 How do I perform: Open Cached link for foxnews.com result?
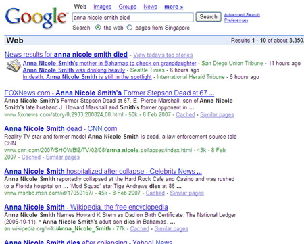pyautogui.click(x=185, y=115)
